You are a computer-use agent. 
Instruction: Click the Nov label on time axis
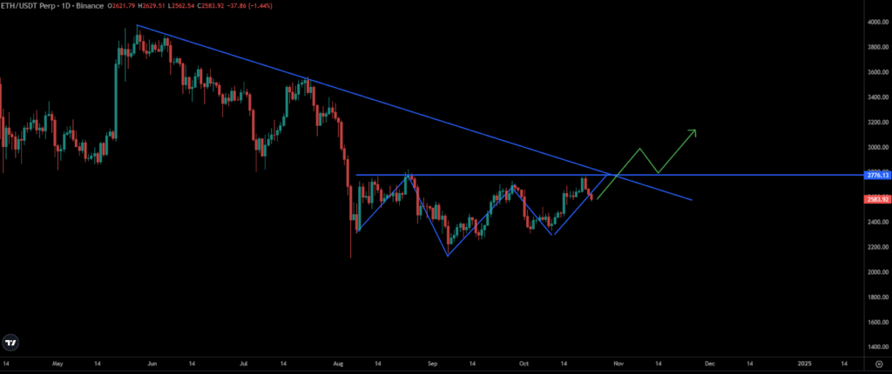(x=618, y=364)
